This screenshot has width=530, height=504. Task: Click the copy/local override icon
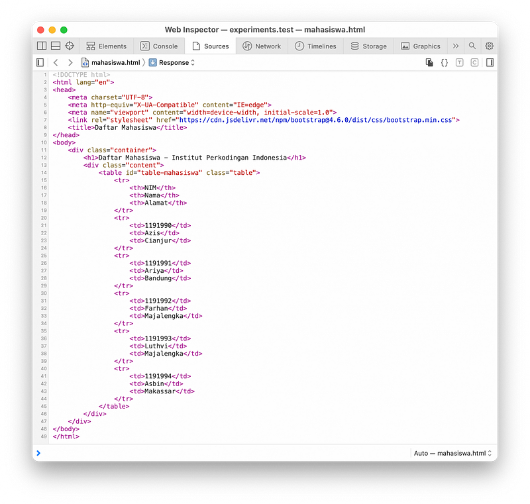(429, 63)
